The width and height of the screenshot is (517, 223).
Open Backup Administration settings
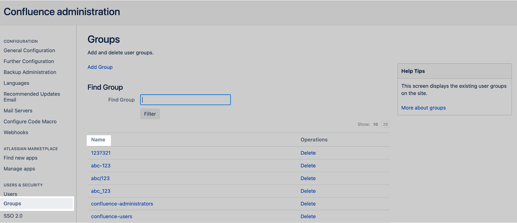point(30,72)
